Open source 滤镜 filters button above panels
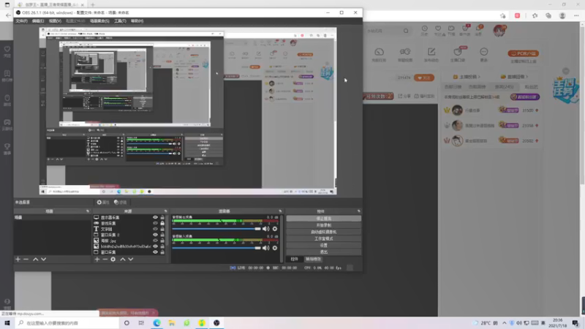This screenshot has height=329, width=585. click(121, 203)
